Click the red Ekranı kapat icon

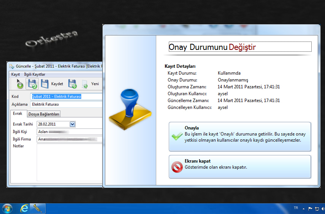[x=177, y=167]
